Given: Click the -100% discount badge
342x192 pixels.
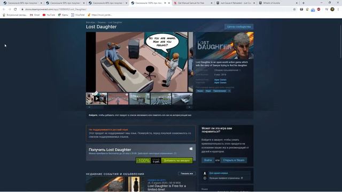Looking at the screenshot, I should 143,161.
